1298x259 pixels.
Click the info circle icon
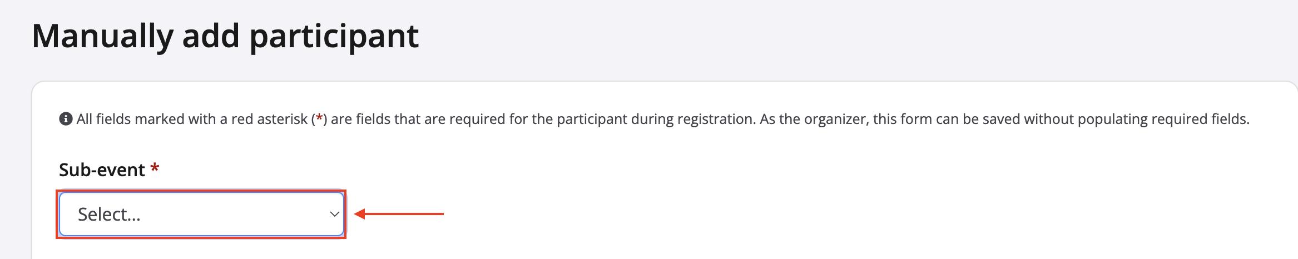click(66, 119)
